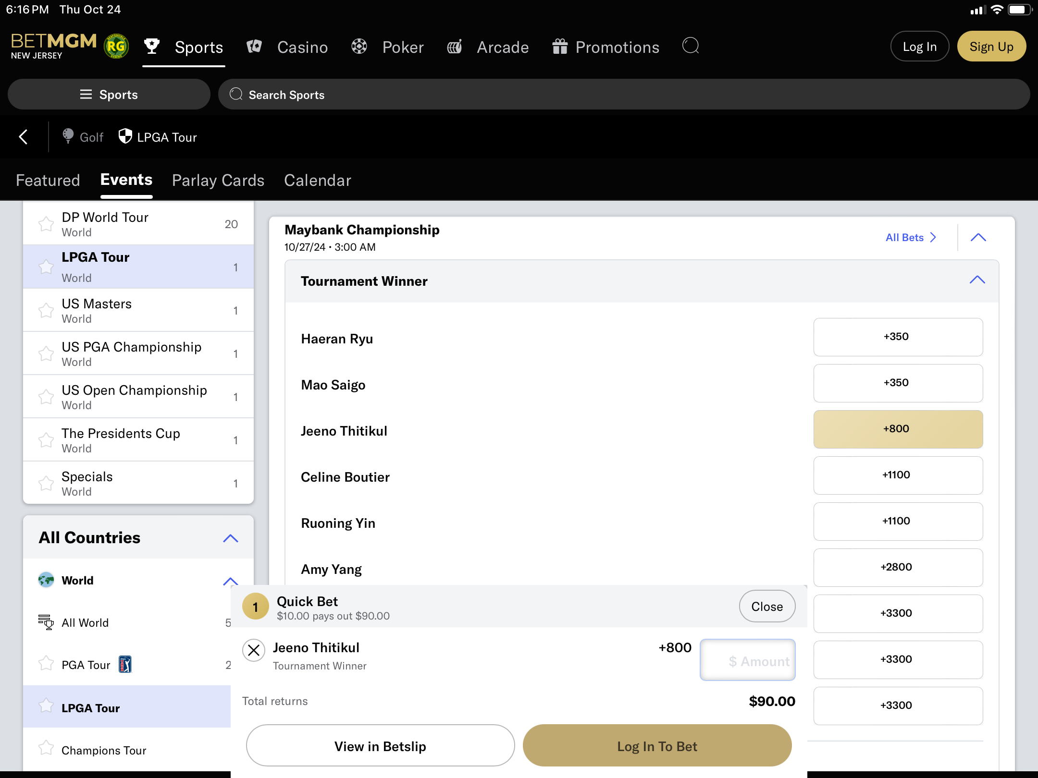Go back with the left arrow
Screen dimensions: 1038x778
[23, 137]
